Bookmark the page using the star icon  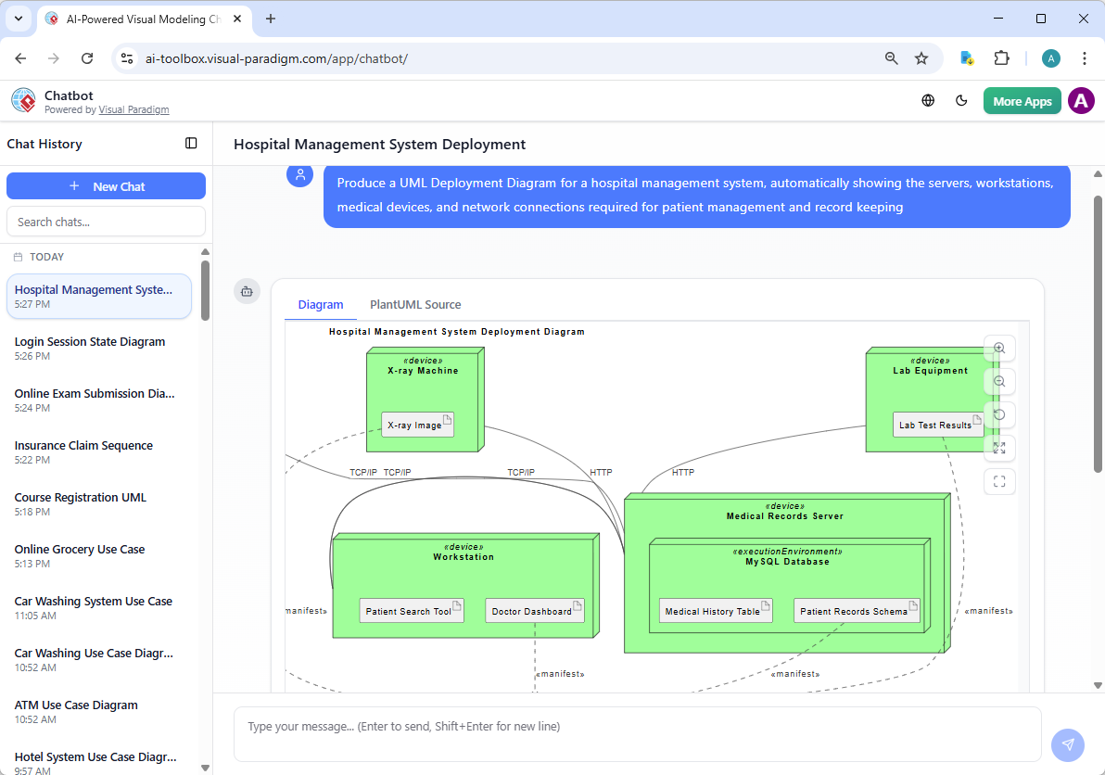tap(921, 57)
